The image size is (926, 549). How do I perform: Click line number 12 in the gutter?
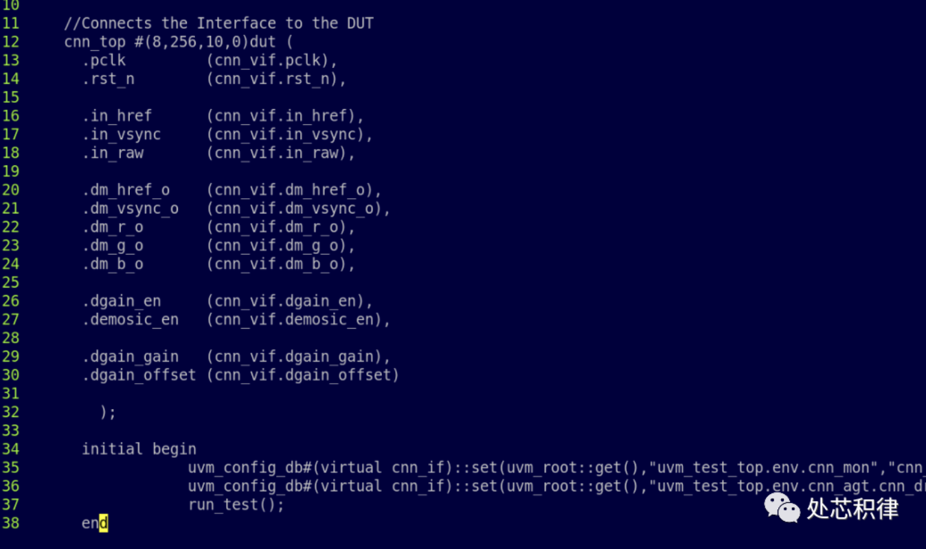[10, 42]
